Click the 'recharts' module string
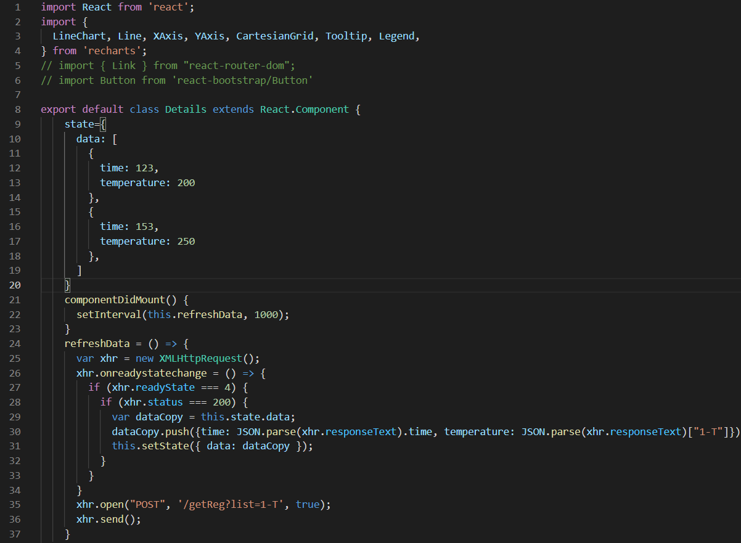This screenshot has height=543, width=741. tap(112, 51)
